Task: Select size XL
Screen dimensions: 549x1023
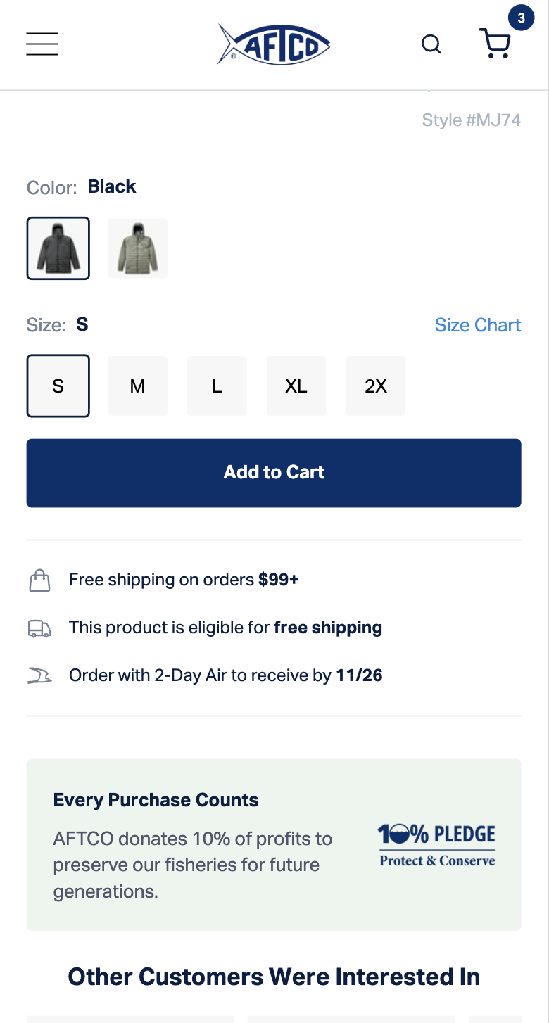Action: coord(296,386)
